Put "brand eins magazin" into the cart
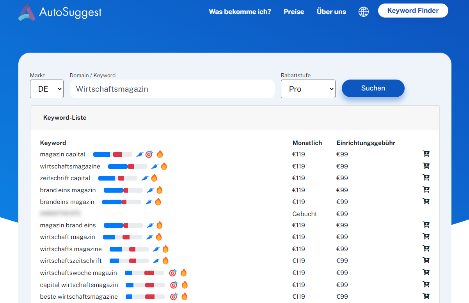469x303 pixels. 426,190
